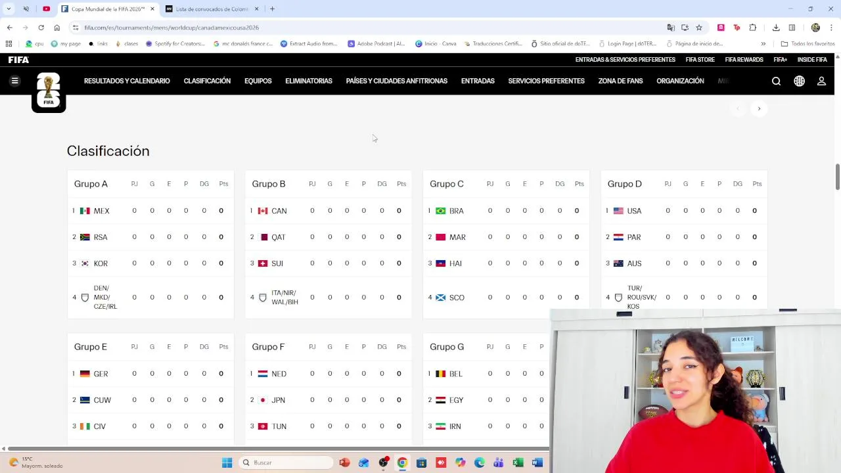Screen dimensions: 841x473
Task: Open the Adobe Podcast bookmark
Action: coord(376,44)
